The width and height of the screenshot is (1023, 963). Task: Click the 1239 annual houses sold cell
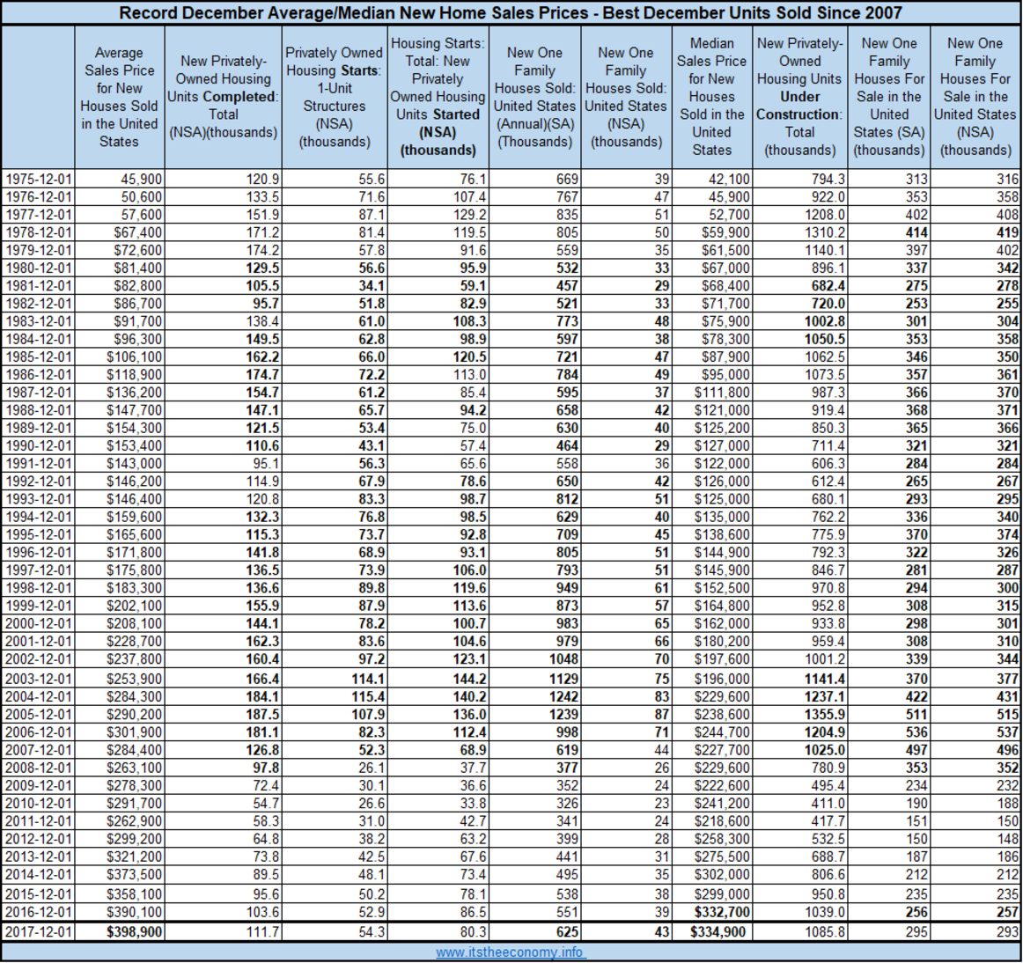pos(534,715)
